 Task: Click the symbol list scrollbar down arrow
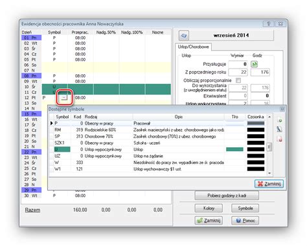[269, 173]
